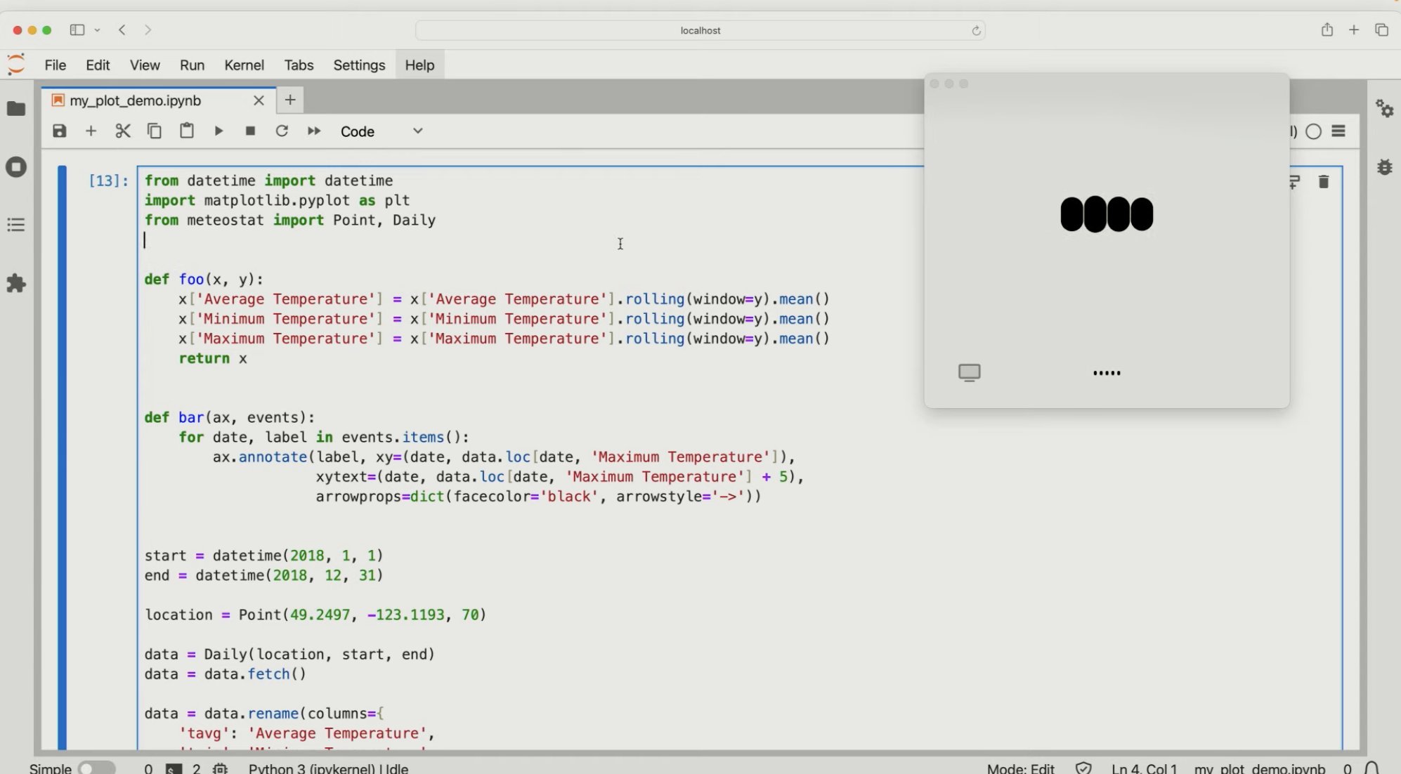Reload the page in browser address bar
1401x774 pixels.
976,30
